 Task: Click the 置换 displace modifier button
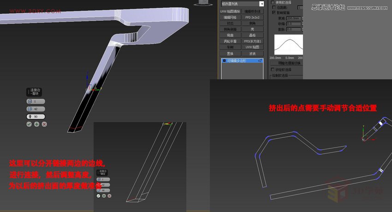coord(230,53)
